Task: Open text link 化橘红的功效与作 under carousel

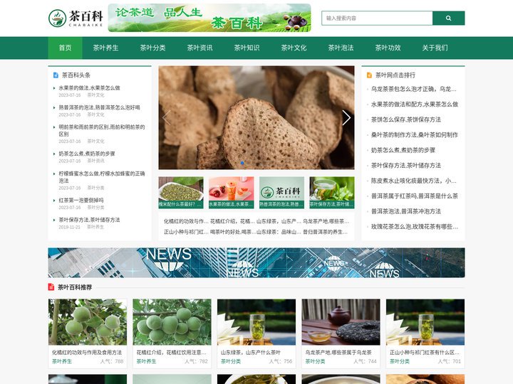Action: click(x=186, y=221)
